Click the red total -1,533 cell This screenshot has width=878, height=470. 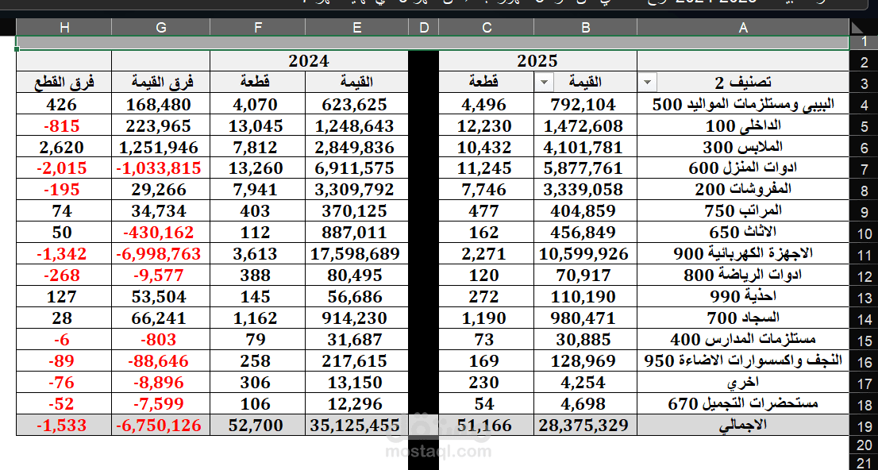point(62,426)
